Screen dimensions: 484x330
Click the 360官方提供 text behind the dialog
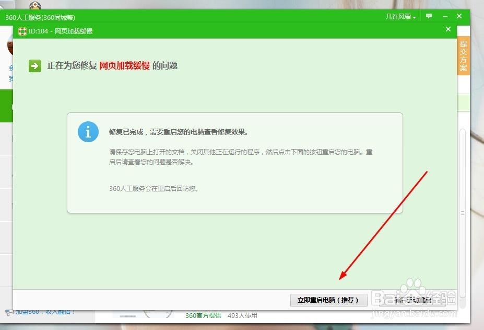(203, 315)
